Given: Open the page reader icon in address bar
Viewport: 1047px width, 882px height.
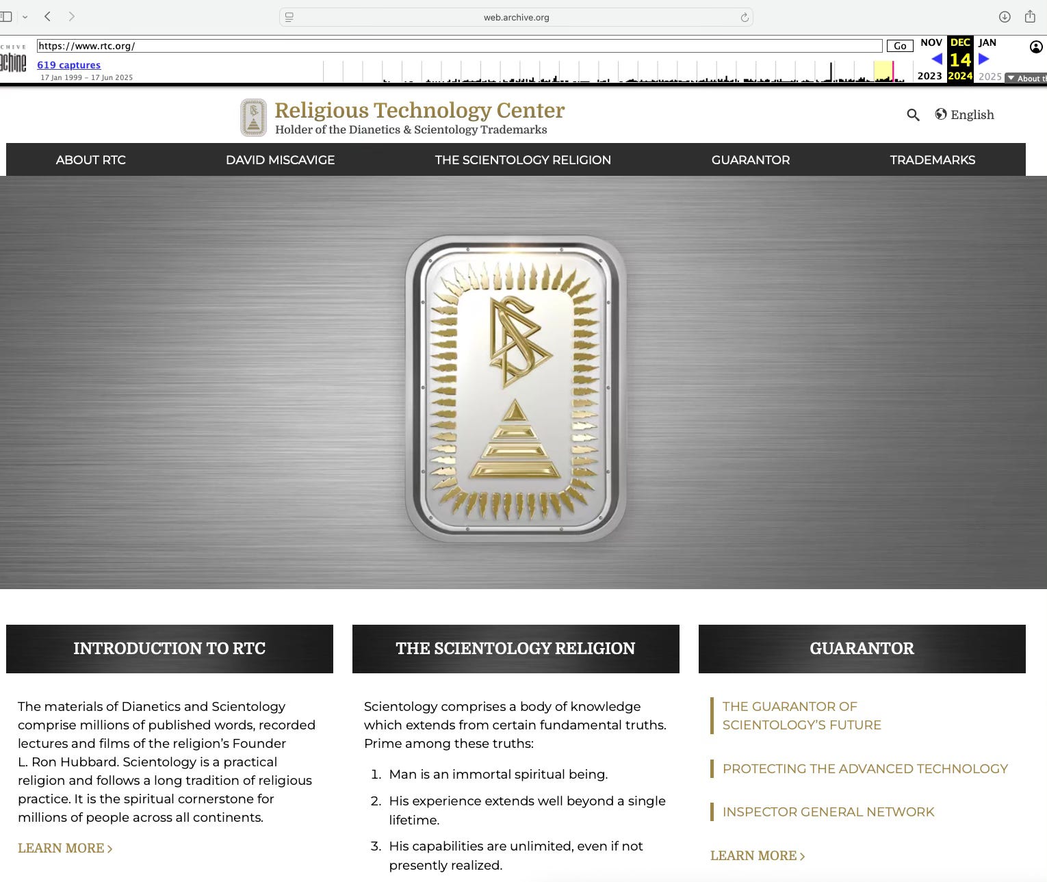Looking at the screenshot, I should pyautogui.click(x=289, y=17).
